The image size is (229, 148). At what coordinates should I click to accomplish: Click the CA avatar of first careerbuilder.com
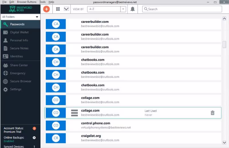pyautogui.click(x=56, y=24)
